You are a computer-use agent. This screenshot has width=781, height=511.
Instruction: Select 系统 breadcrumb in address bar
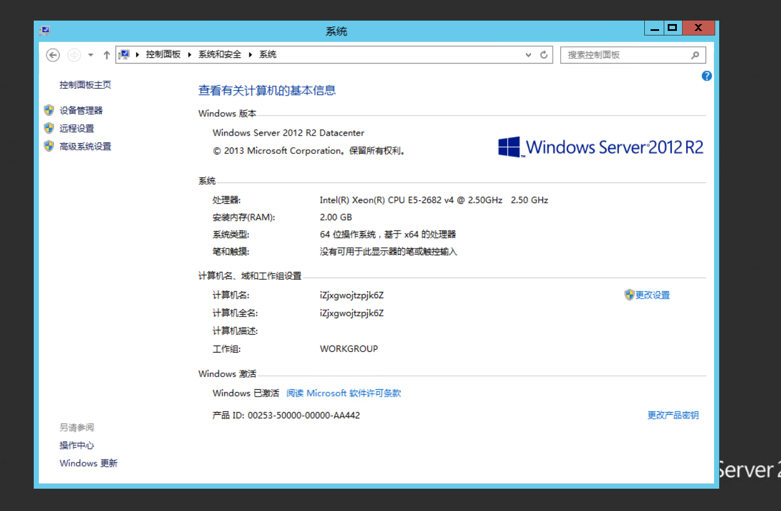tap(268, 54)
